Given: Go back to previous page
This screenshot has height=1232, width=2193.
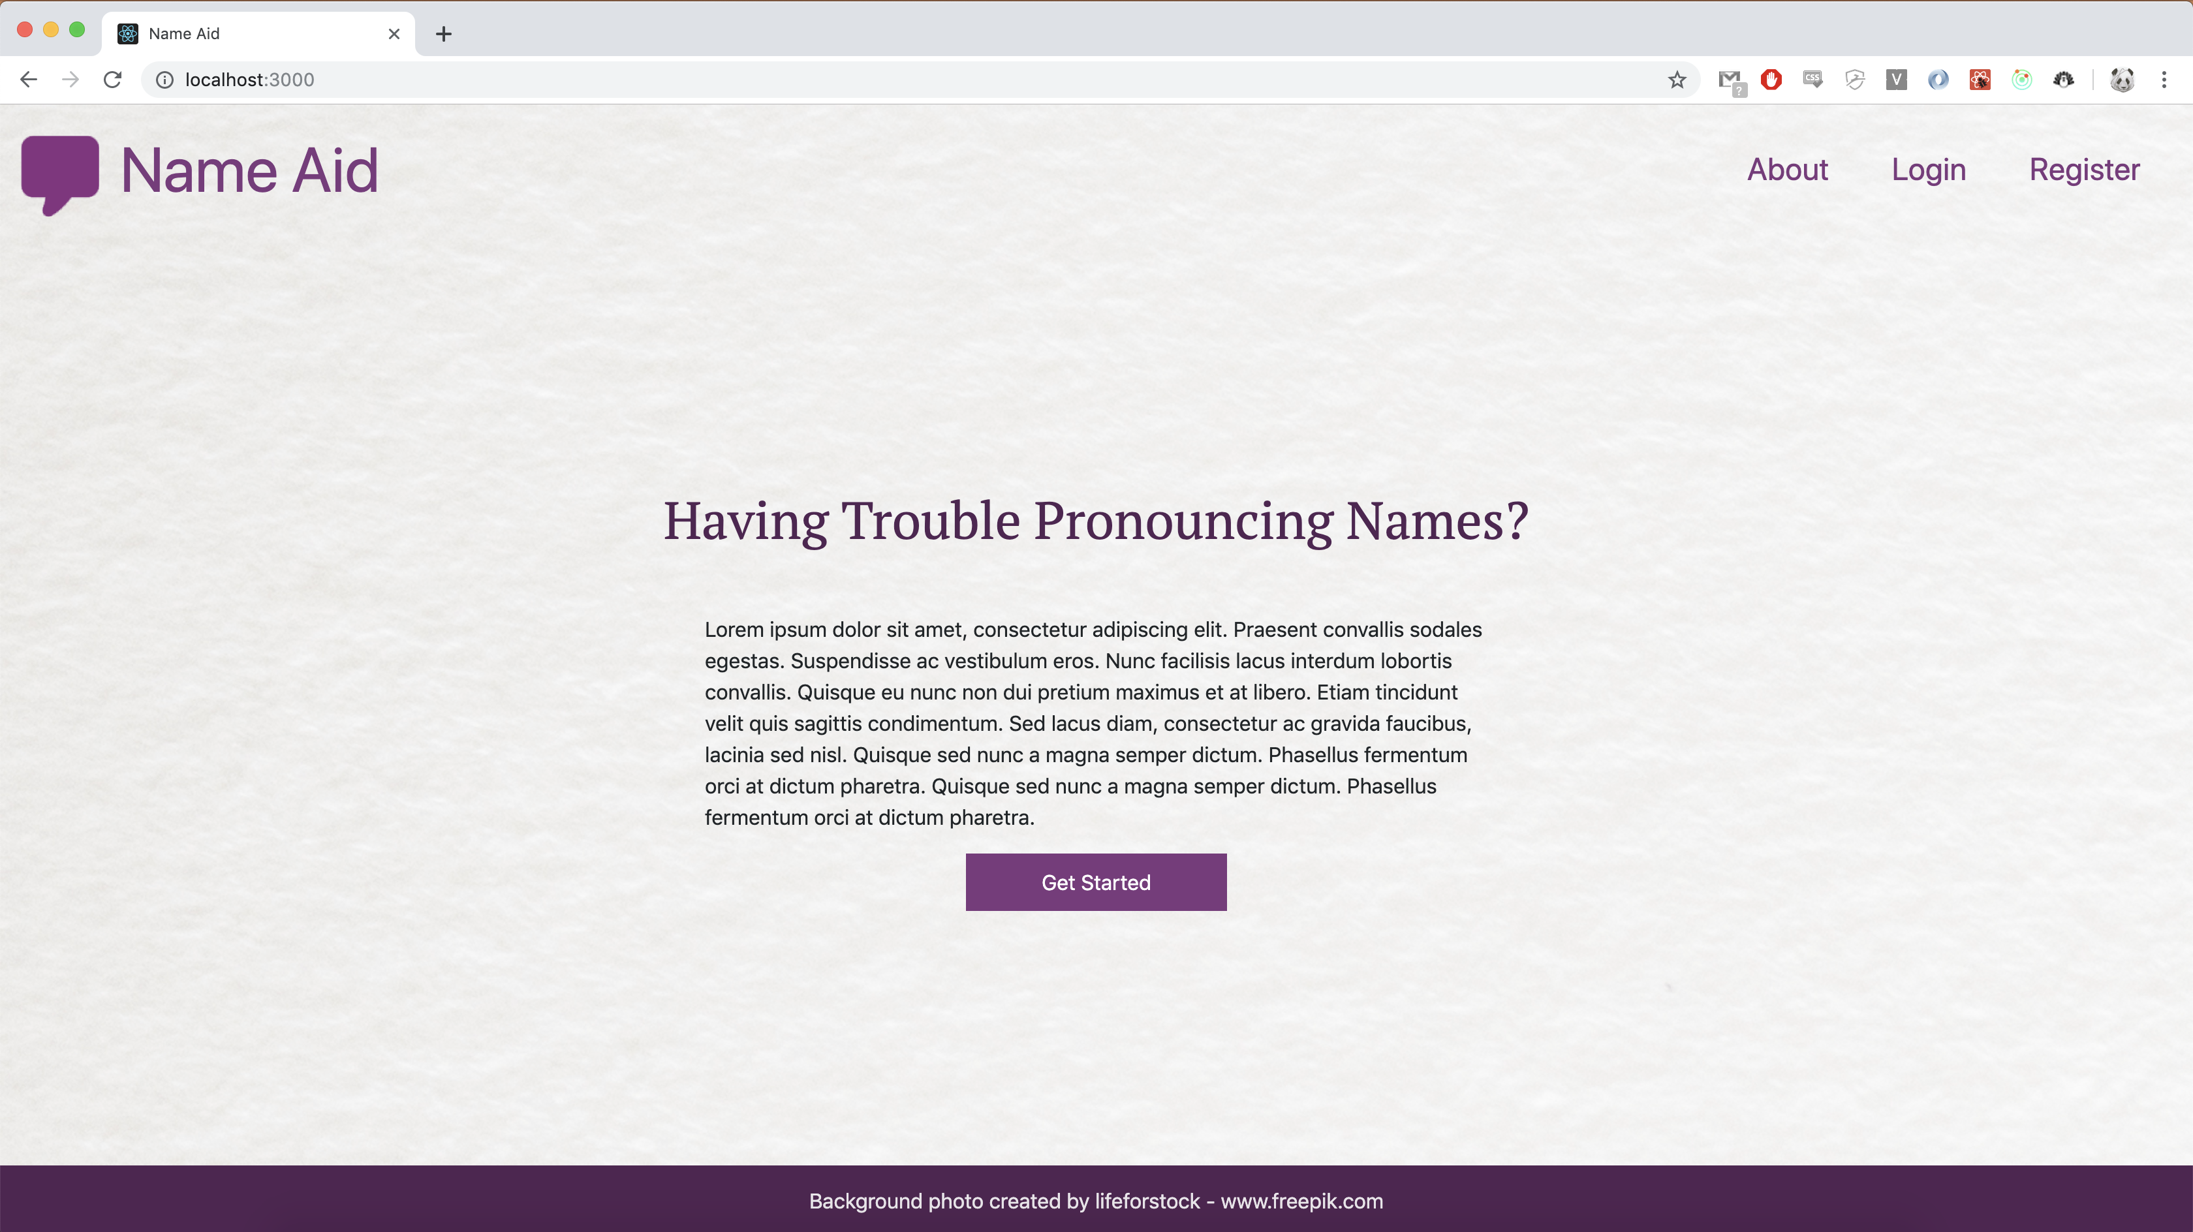Looking at the screenshot, I should [x=29, y=80].
